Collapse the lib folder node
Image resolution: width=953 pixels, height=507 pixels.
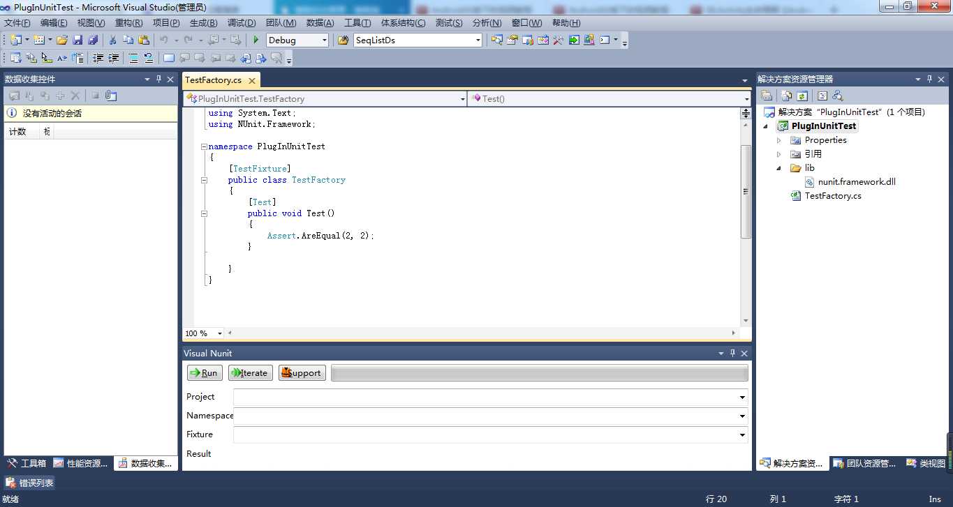(779, 168)
